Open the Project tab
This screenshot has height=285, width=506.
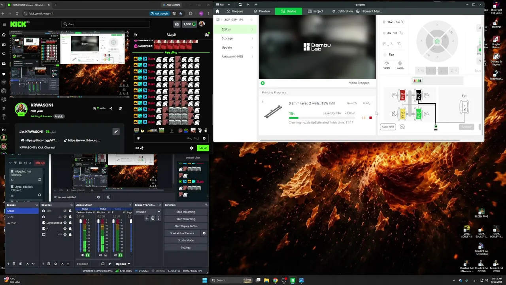[x=315, y=11]
